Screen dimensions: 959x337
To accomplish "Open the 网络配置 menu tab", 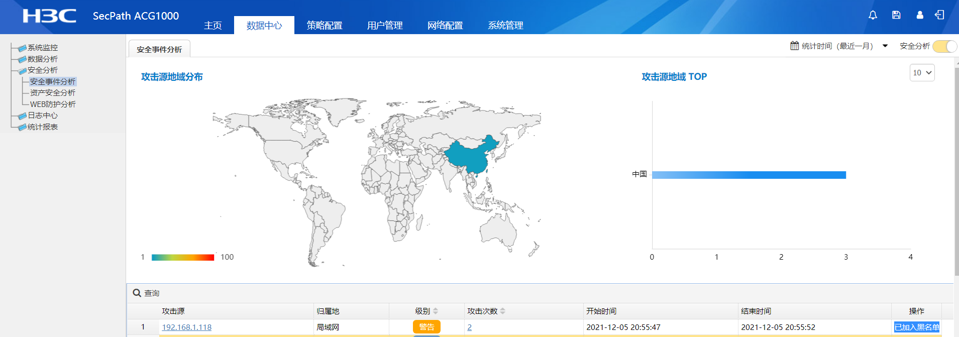I will click(x=445, y=25).
